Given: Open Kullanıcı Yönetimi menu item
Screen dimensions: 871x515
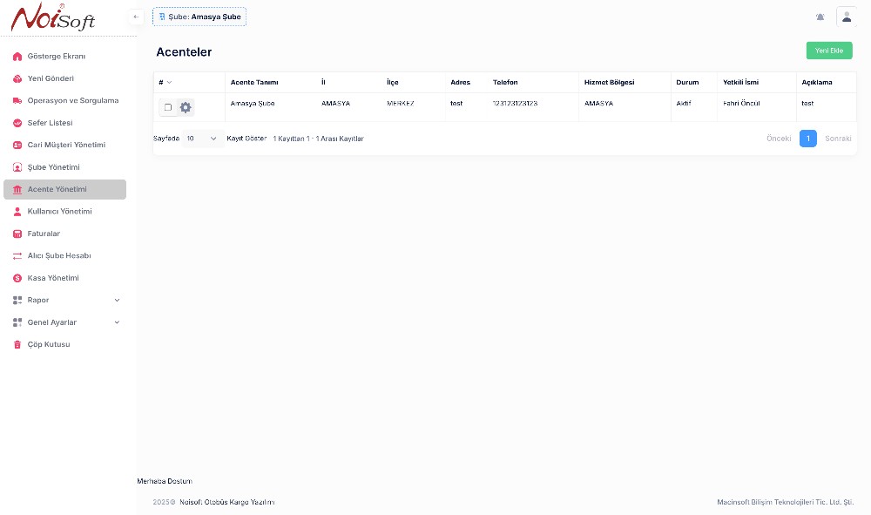Looking at the screenshot, I should click(59, 212).
